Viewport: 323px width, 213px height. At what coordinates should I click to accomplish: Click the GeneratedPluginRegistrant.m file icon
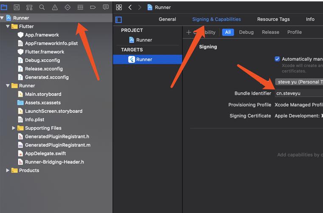pyautogui.click(x=20, y=145)
